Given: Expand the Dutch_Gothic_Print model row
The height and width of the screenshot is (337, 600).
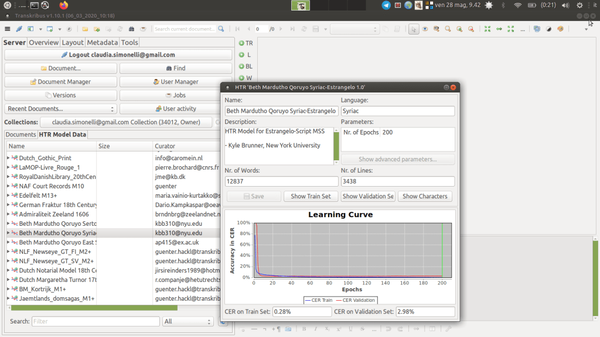Looking at the screenshot, I should [8, 158].
